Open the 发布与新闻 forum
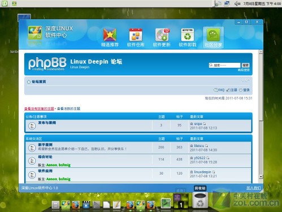Screen dimensions: 282x212 click(47, 123)
